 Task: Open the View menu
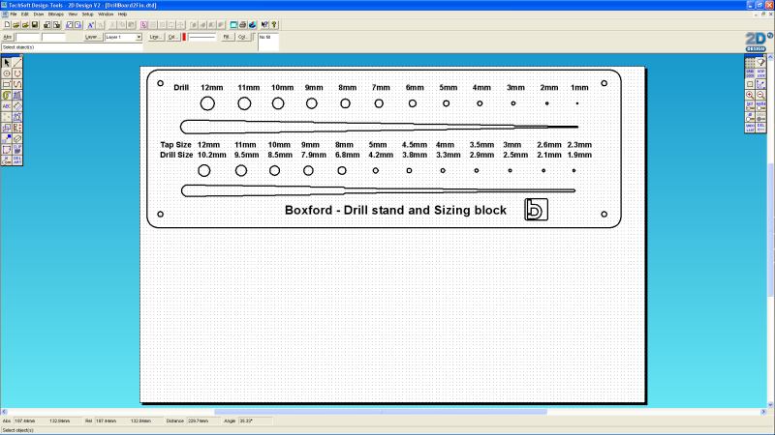tap(73, 14)
